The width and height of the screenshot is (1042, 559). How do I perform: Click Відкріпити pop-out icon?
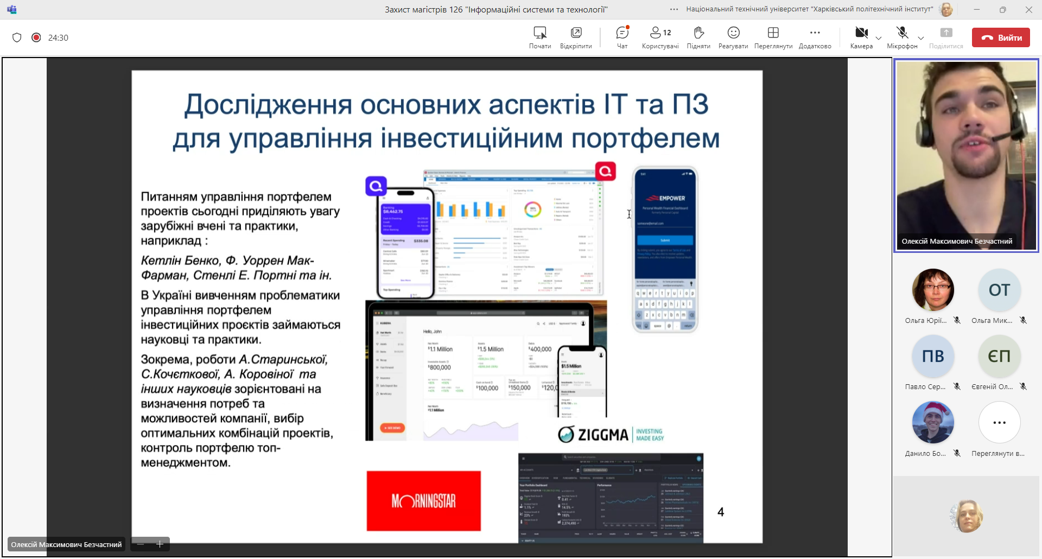pos(576,37)
